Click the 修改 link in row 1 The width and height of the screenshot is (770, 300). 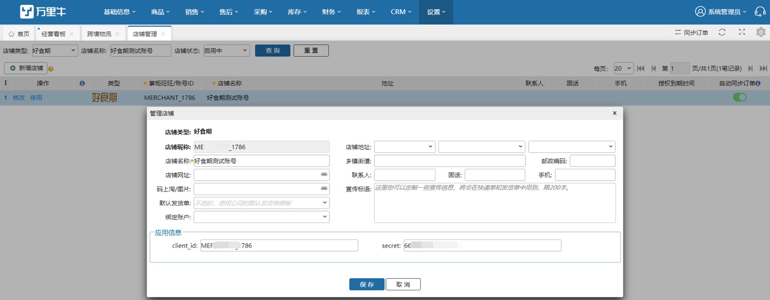(x=19, y=98)
